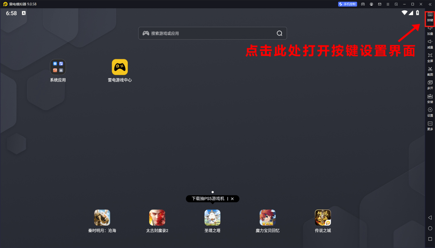
Task: Click the 手机控制 phone control button
Action: 347,4
